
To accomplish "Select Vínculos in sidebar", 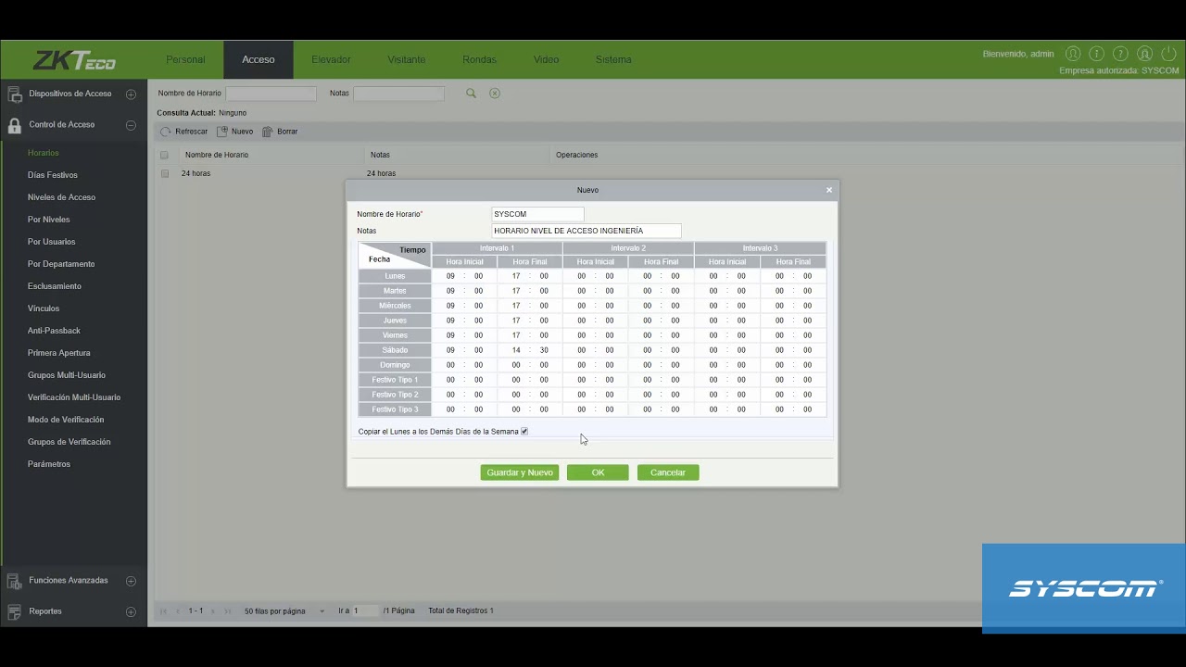I will [x=44, y=308].
